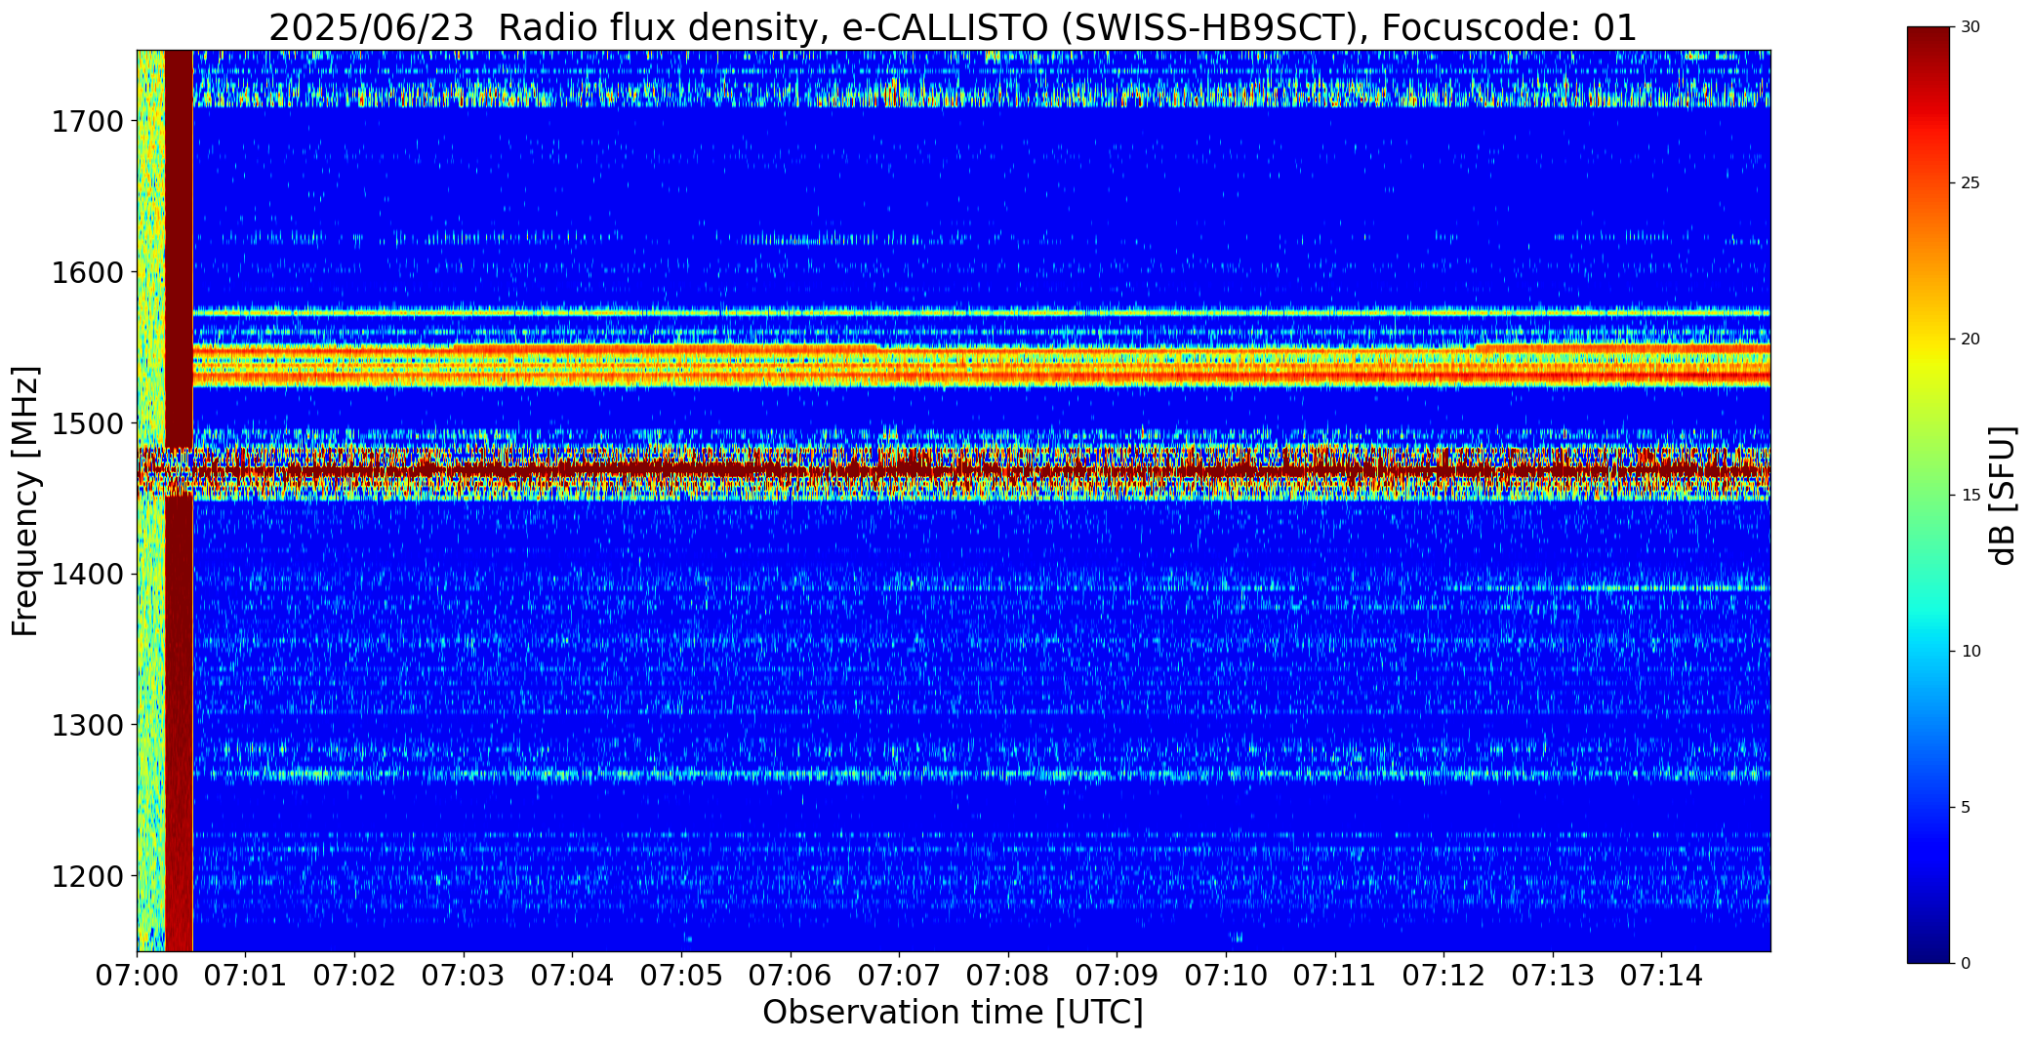Viewport: 2032px width, 1041px height.
Task: Click the colorbar tick label 10
Action: (1971, 652)
